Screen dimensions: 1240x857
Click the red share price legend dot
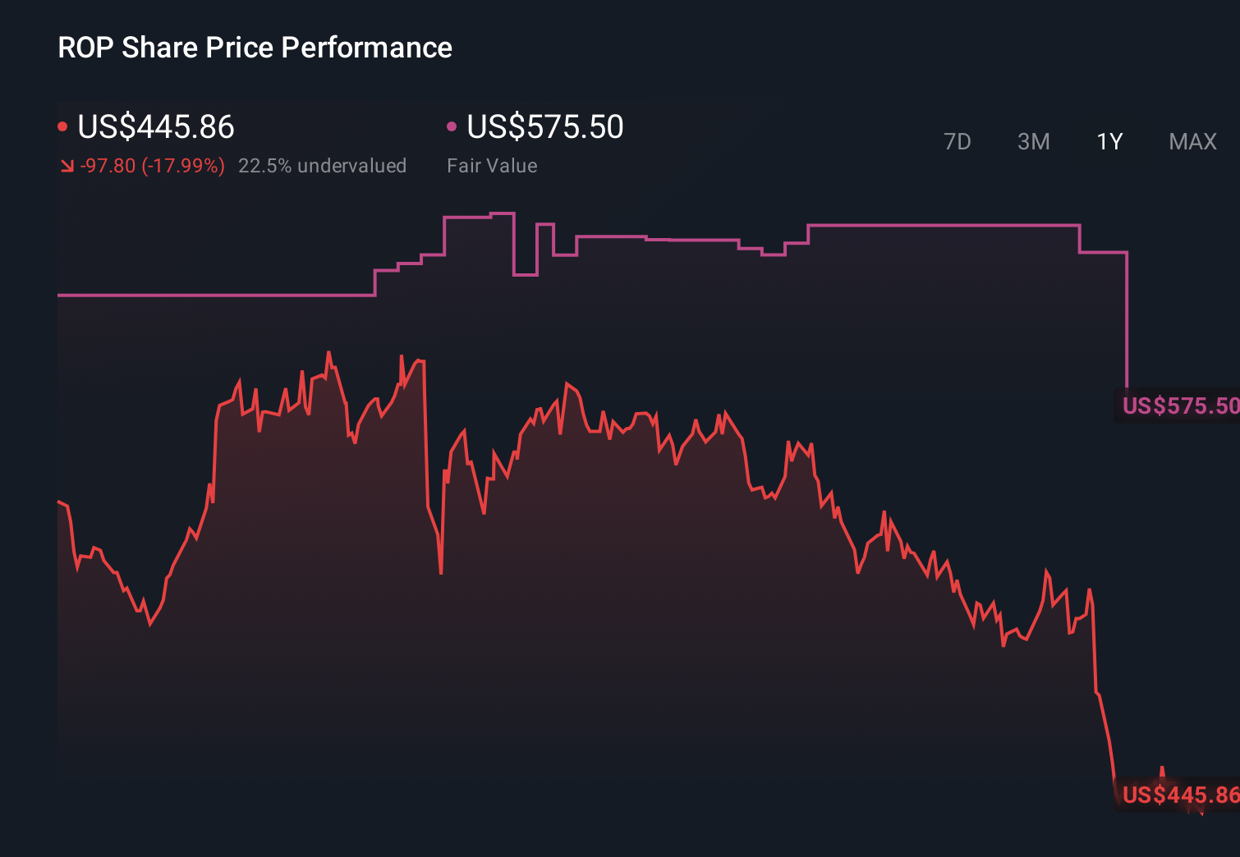point(63,126)
